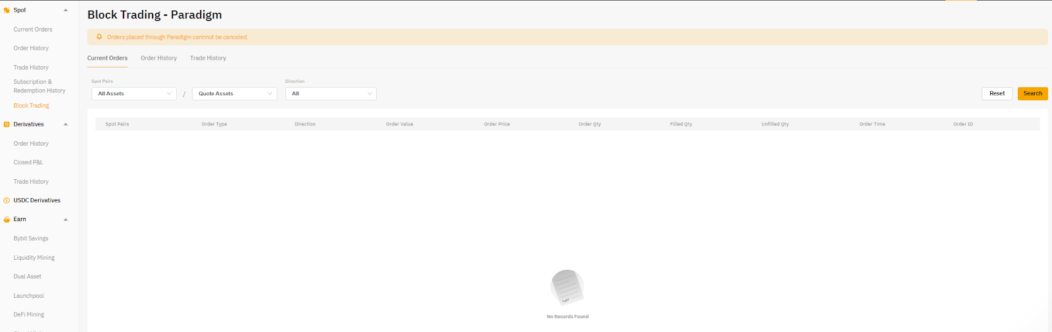Click the bell icon in the notice banner
Viewport: 1052px width, 332px height.
click(x=99, y=37)
